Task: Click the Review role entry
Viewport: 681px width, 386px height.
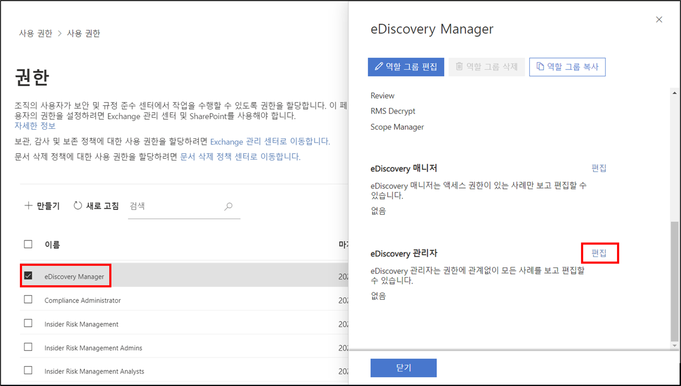Action: [x=382, y=96]
